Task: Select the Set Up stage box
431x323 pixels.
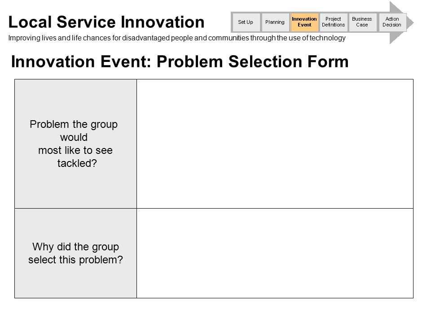Action: tap(246, 22)
